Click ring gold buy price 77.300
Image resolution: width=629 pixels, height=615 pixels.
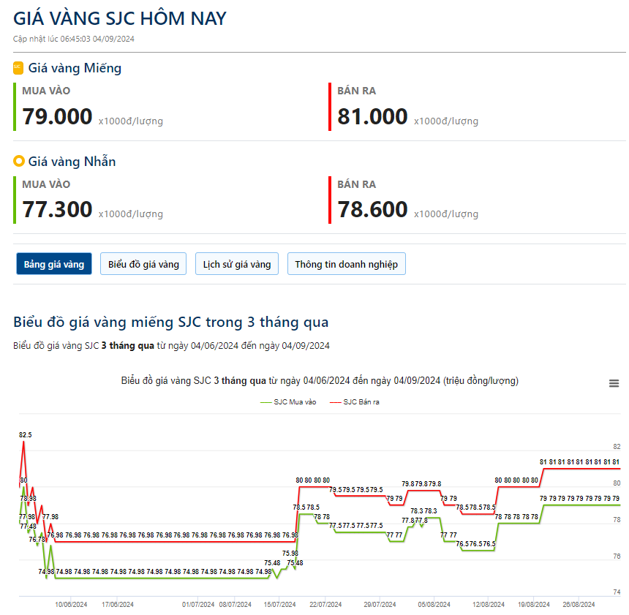click(x=57, y=209)
